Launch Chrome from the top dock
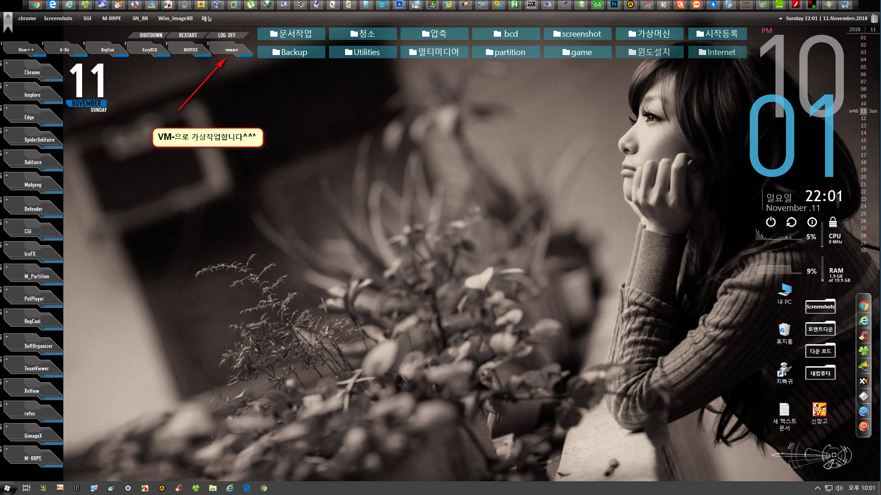Viewport: 881px width, 495px height. coord(36,5)
